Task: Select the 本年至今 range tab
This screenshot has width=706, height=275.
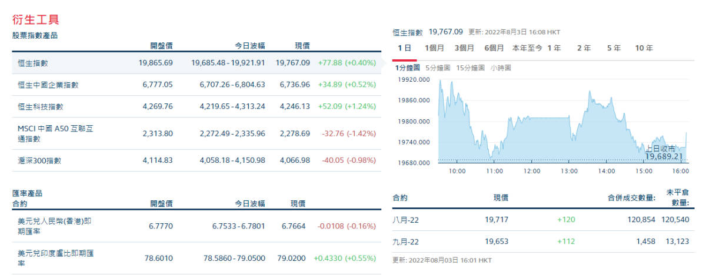Action: pyautogui.click(x=527, y=48)
